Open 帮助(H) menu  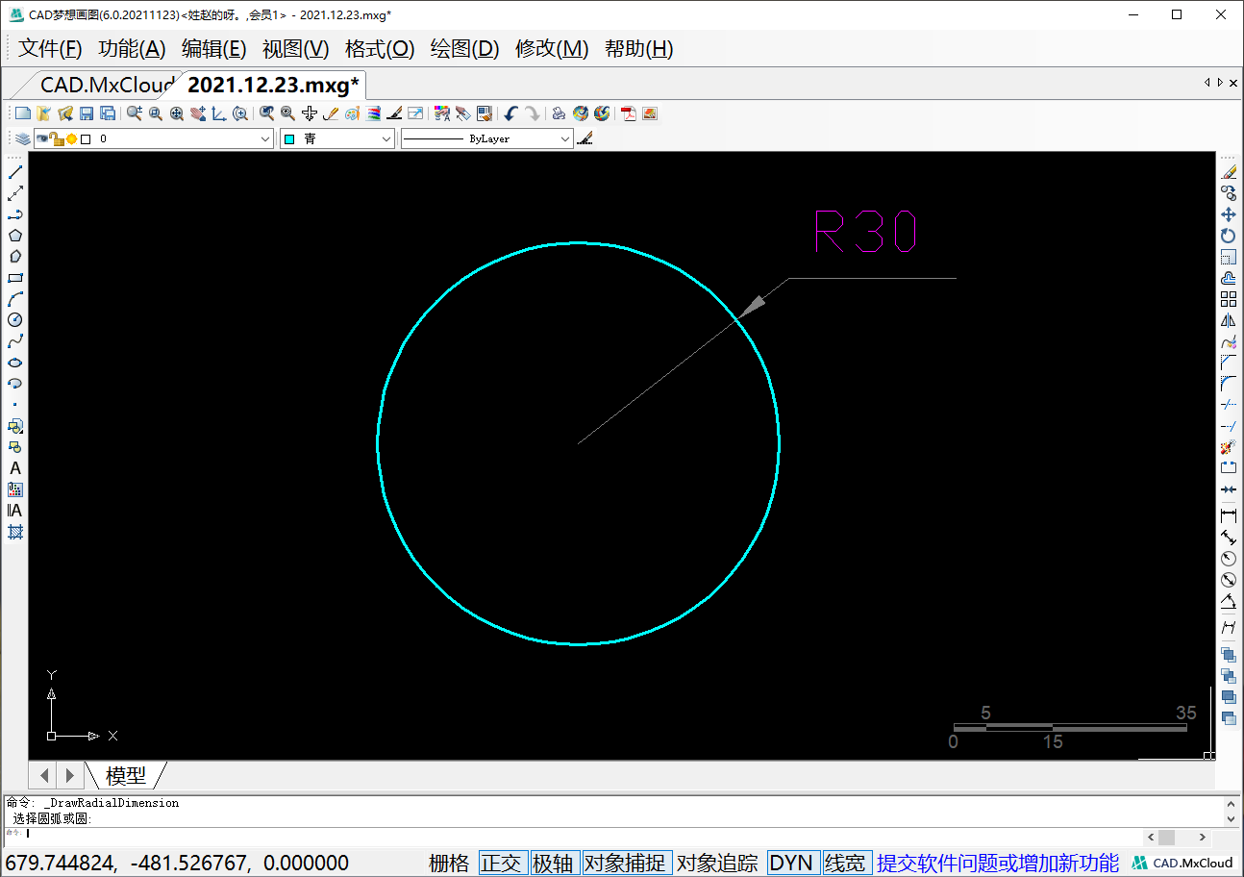(639, 49)
